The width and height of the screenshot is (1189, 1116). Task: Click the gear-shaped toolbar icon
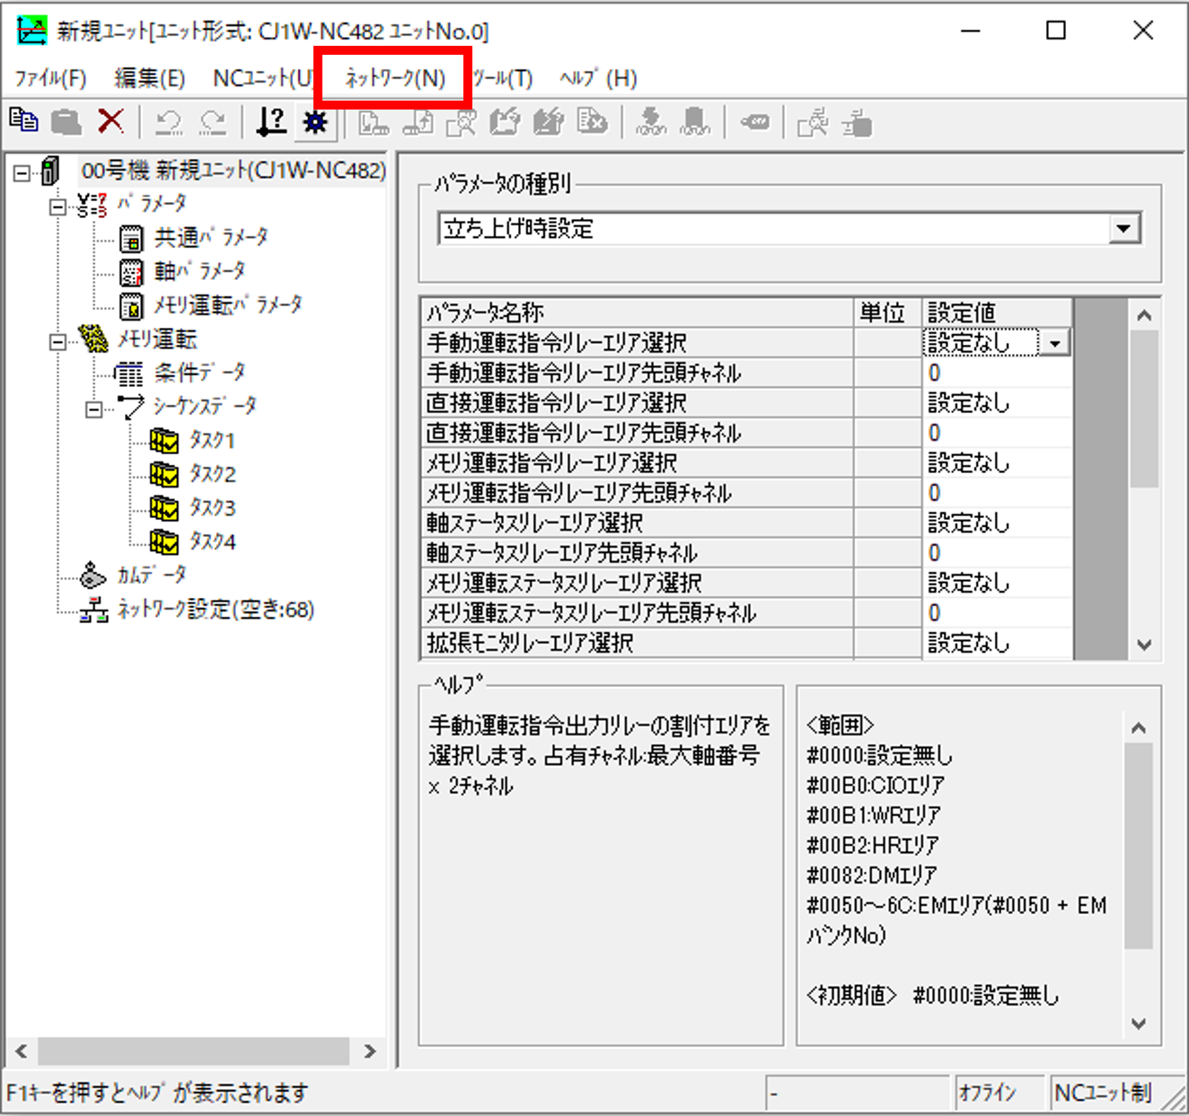pos(315,120)
